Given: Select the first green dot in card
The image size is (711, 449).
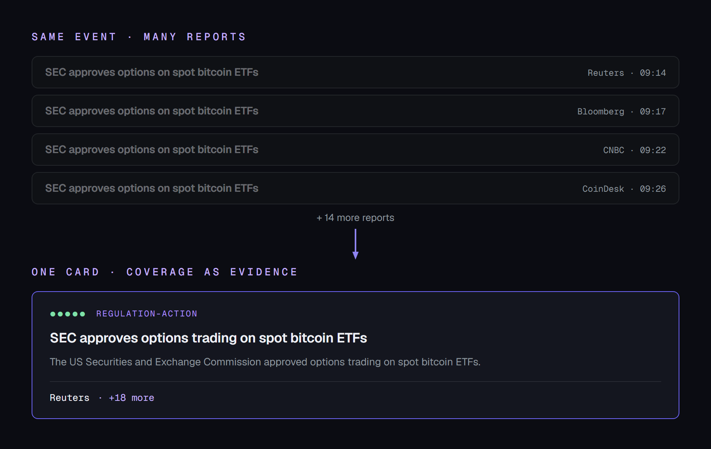Looking at the screenshot, I should point(53,314).
